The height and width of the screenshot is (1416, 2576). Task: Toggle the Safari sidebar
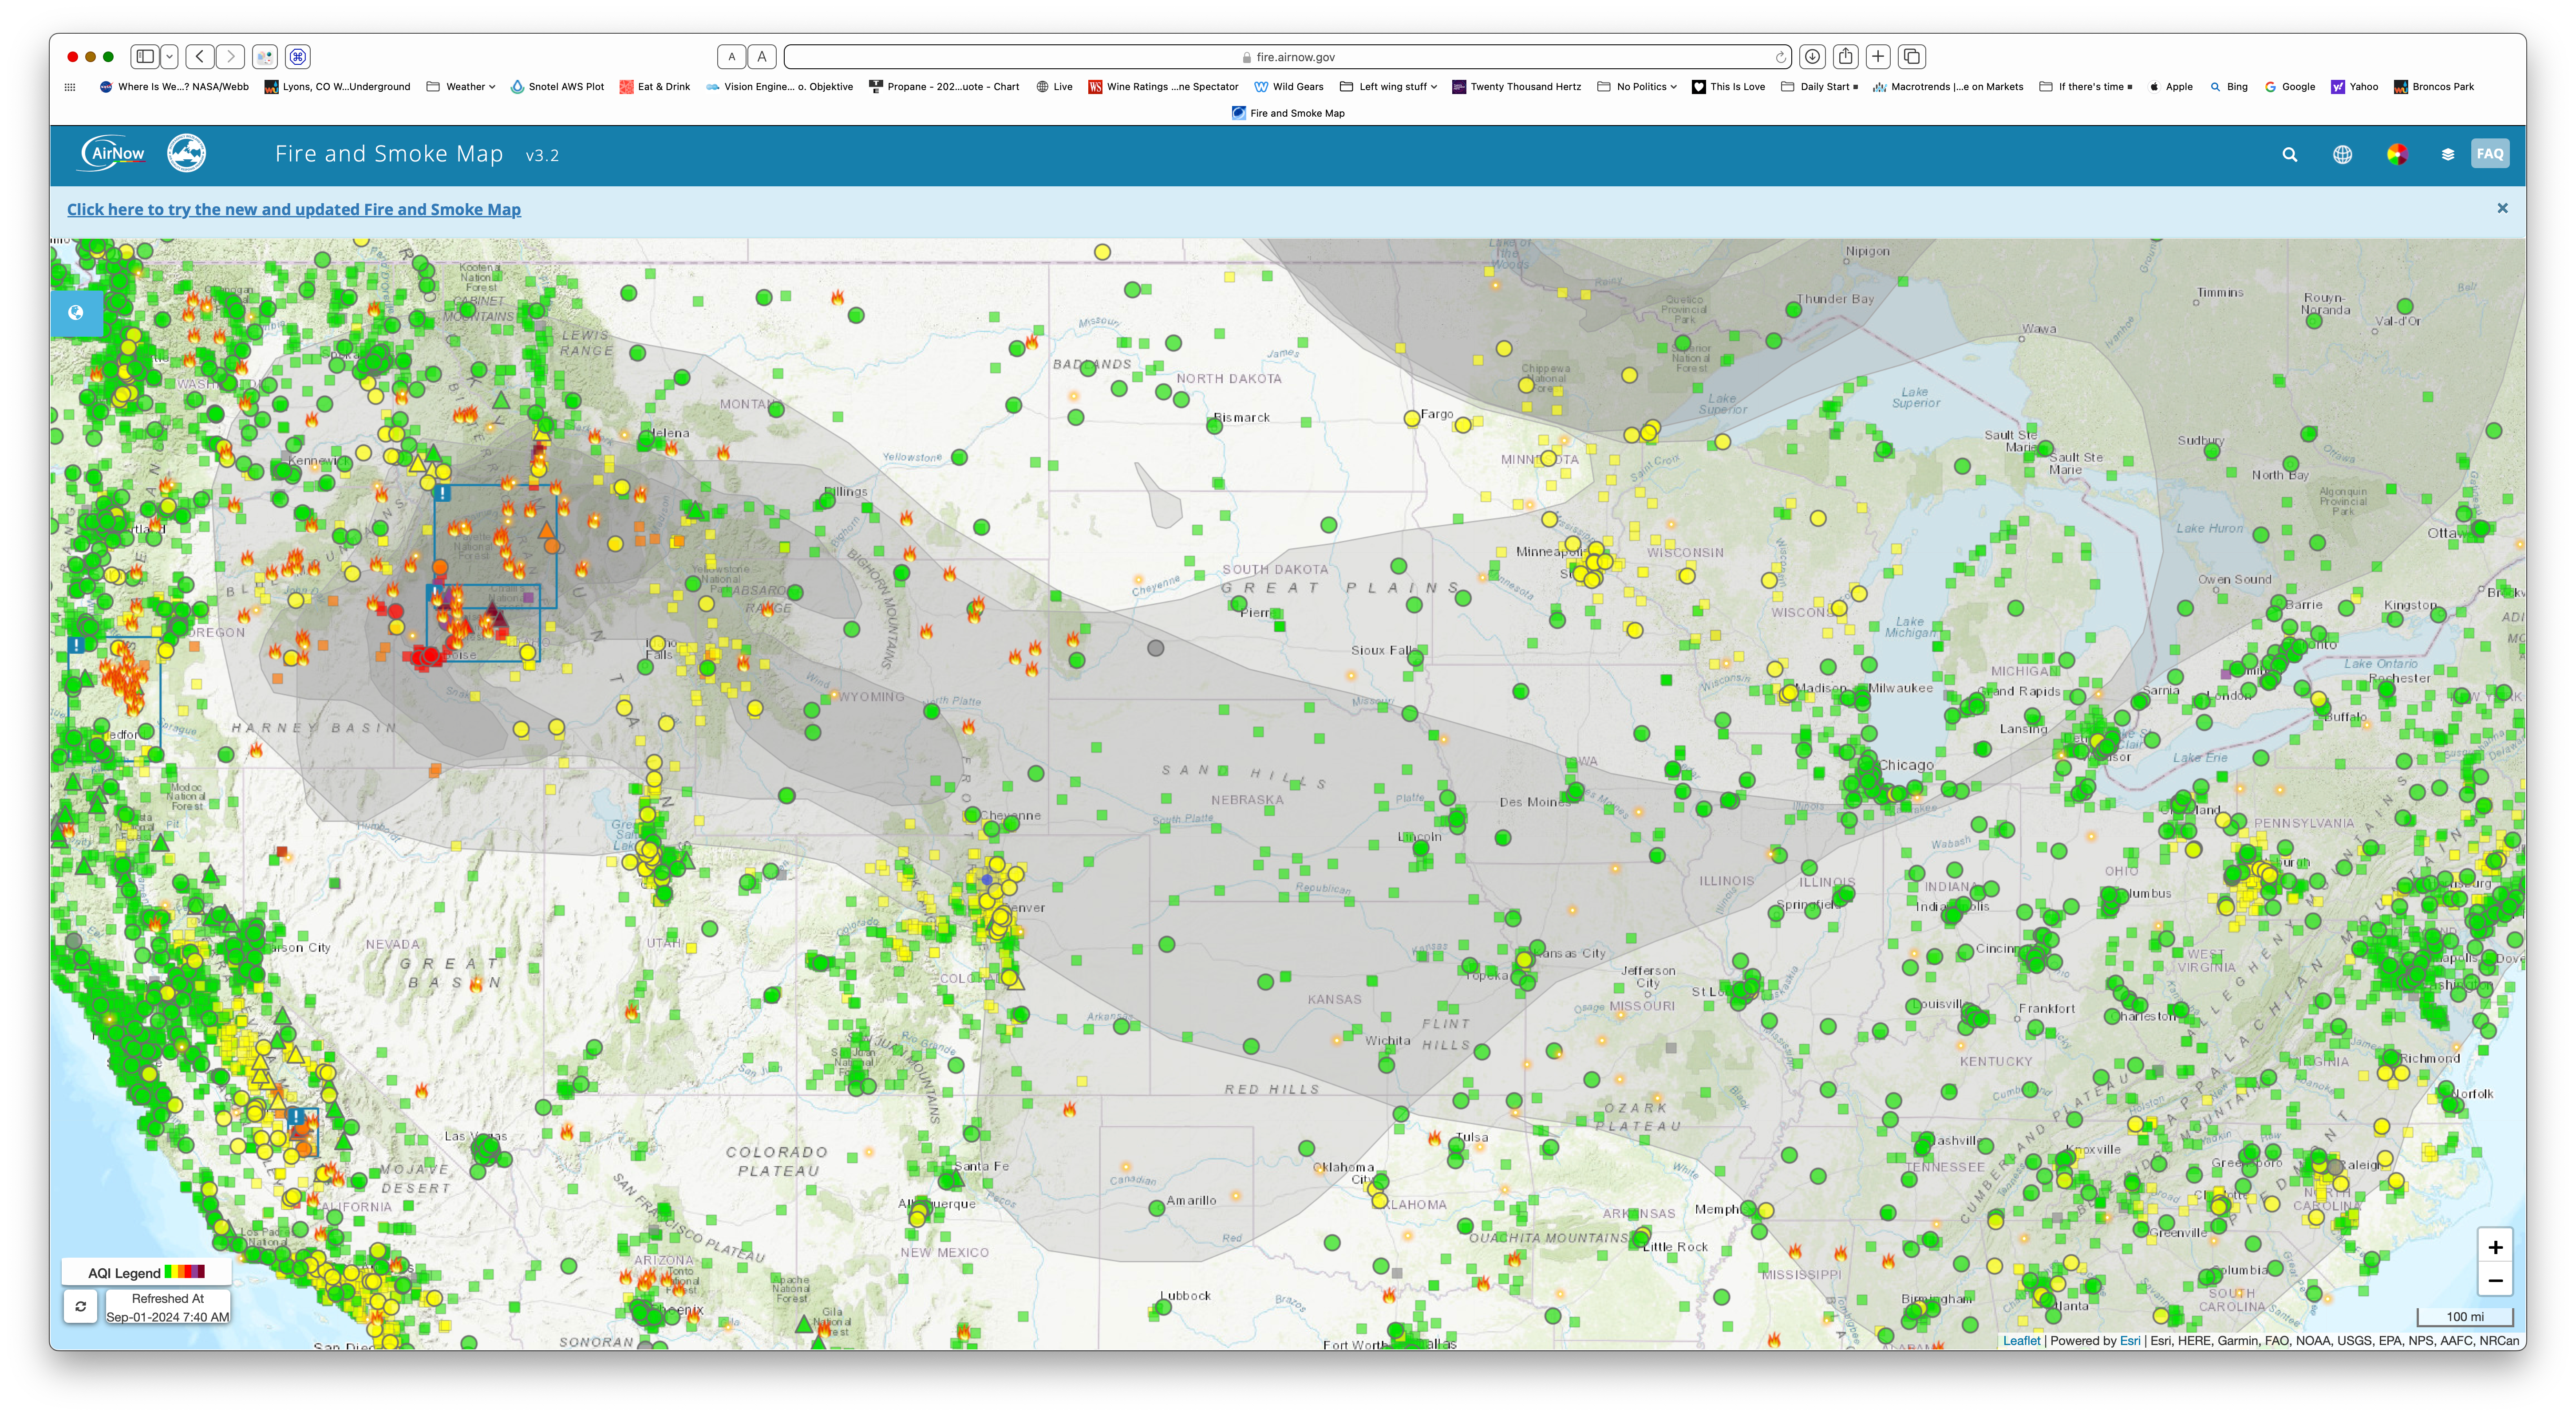(x=146, y=57)
